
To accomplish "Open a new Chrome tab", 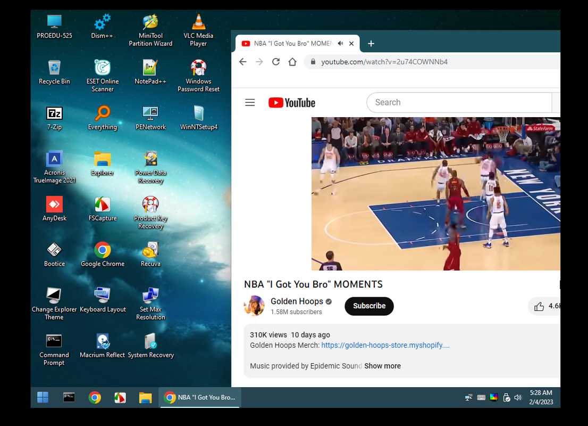I will (371, 44).
